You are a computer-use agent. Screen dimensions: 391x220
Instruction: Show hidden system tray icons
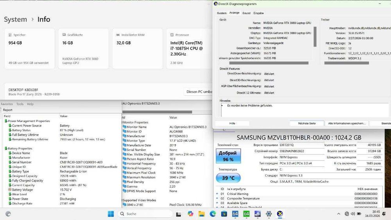[x=338, y=214]
